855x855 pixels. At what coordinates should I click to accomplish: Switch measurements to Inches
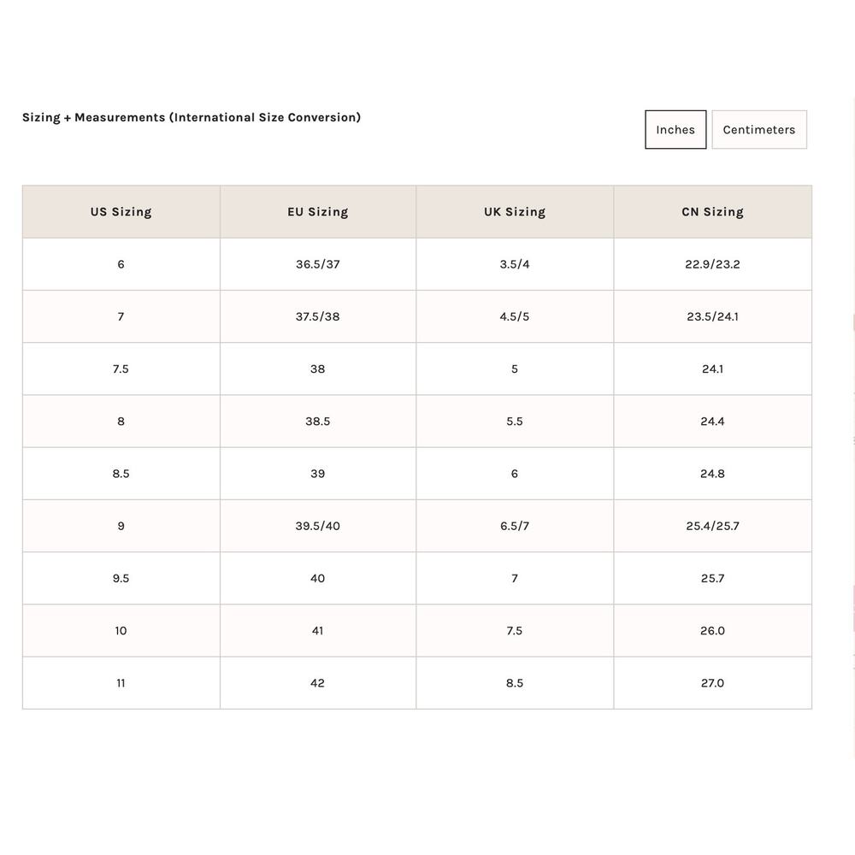[675, 130]
